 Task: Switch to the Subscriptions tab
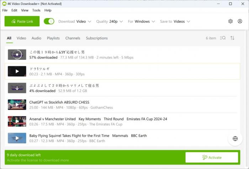[x=97, y=38]
